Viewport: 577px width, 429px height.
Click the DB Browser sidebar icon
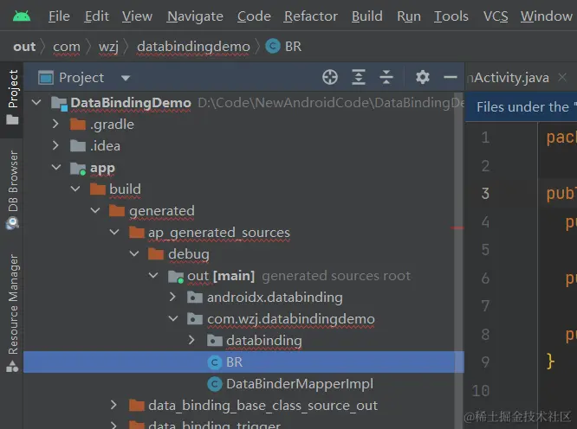pyautogui.click(x=12, y=222)
